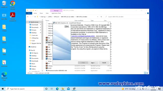Image resolution: width=163 pixels, height=91 pixels.
Task: Open Videos under This PC
Action: point(33,69)
